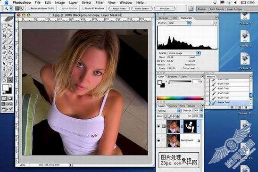The image size is (258, 172).
Task: Hide the Background layer
Action: tap(158, 140)
